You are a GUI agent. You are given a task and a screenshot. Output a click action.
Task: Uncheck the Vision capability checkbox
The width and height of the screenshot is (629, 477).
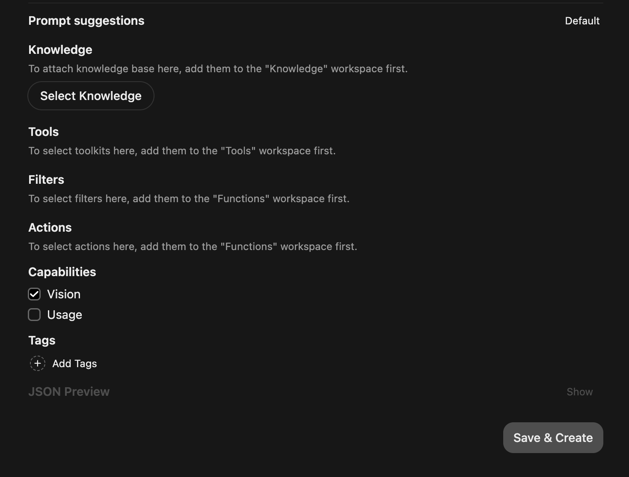coord(34,294)
